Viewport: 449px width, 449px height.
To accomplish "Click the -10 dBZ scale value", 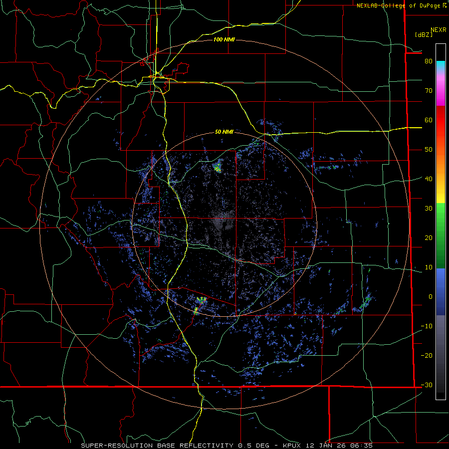I will tap(427, 326).
